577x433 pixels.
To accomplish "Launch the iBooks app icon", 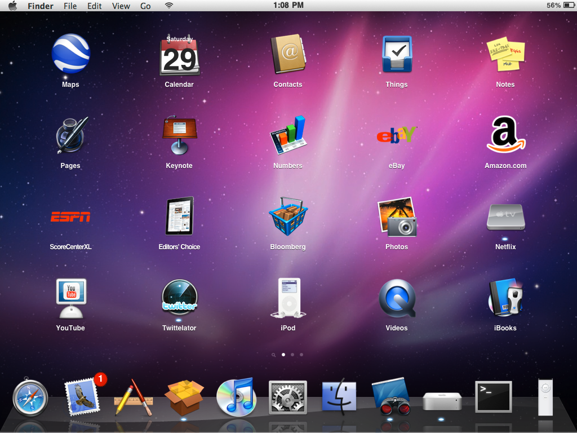I will [x=505, y=298].
